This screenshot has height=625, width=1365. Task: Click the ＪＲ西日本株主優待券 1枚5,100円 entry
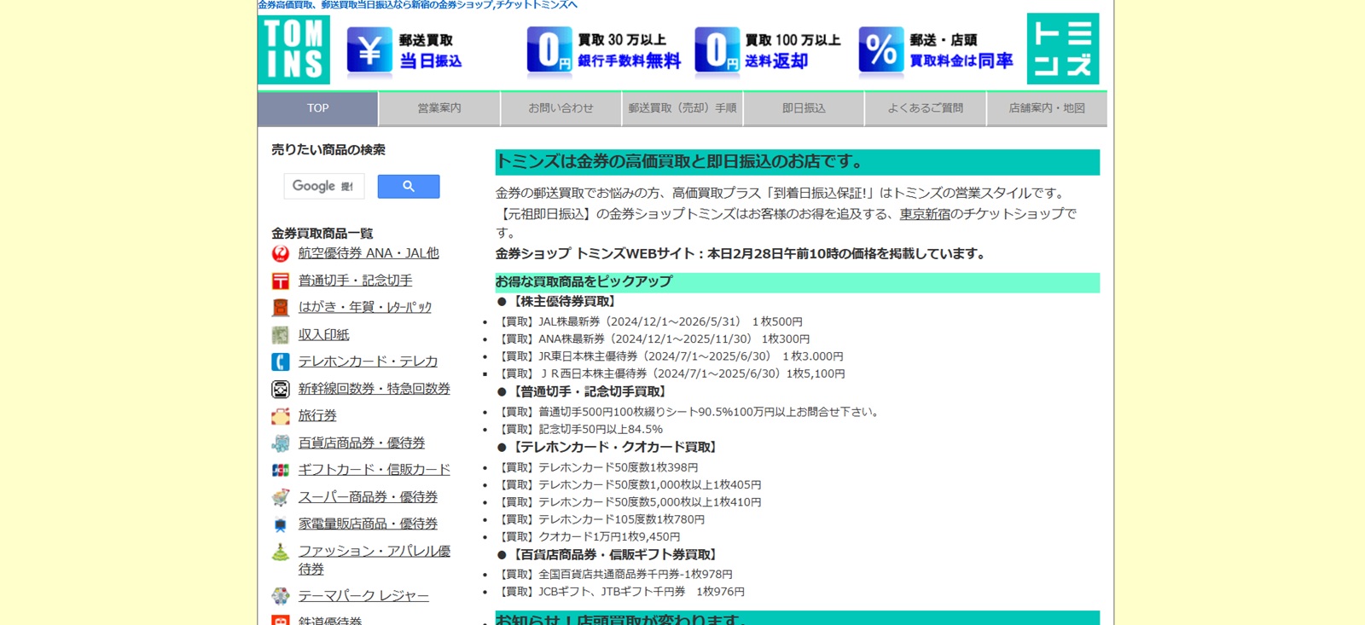[x=671, y=373]
